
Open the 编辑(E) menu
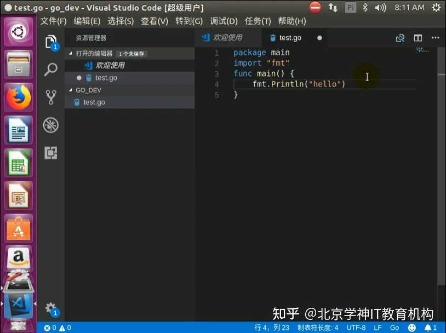click(87, 21)
